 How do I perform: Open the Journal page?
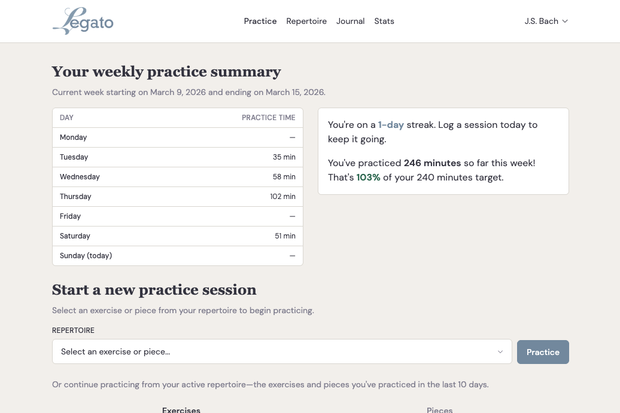click(x=350, y=21)
